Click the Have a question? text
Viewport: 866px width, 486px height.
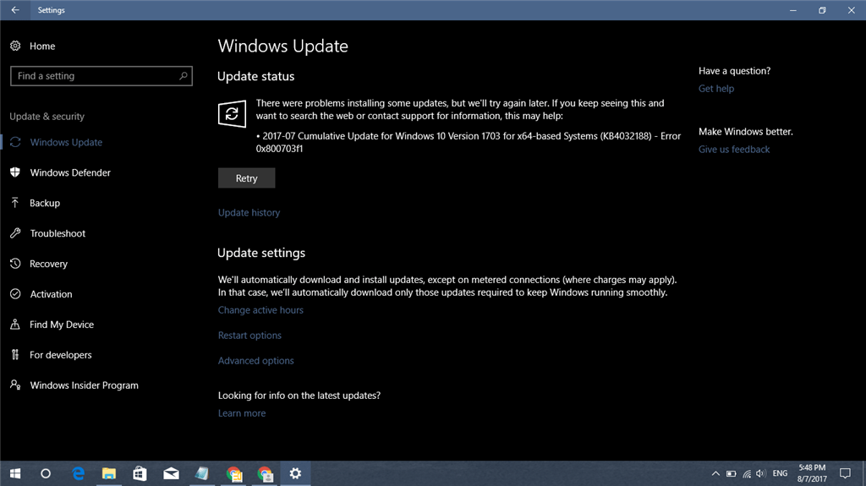735,71
